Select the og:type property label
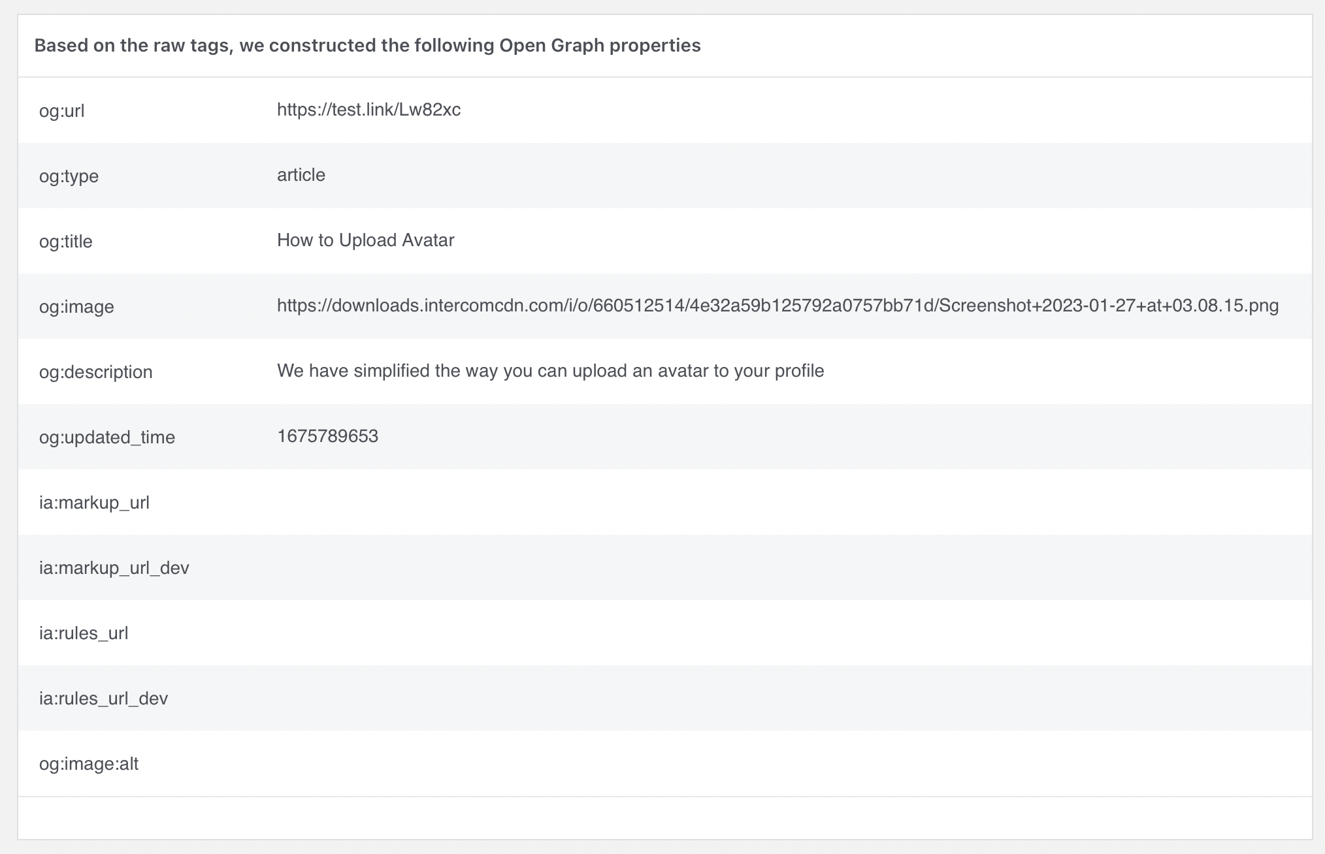This screenshot has height=854, width=1325. [69, 176]
